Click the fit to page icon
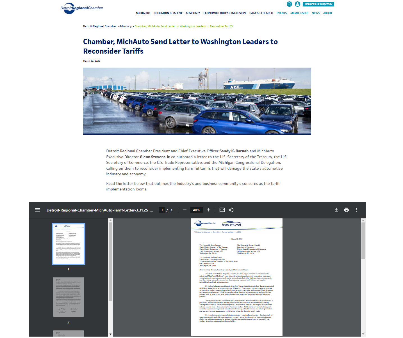Screen dimensions: 403x338 point(222,210)
